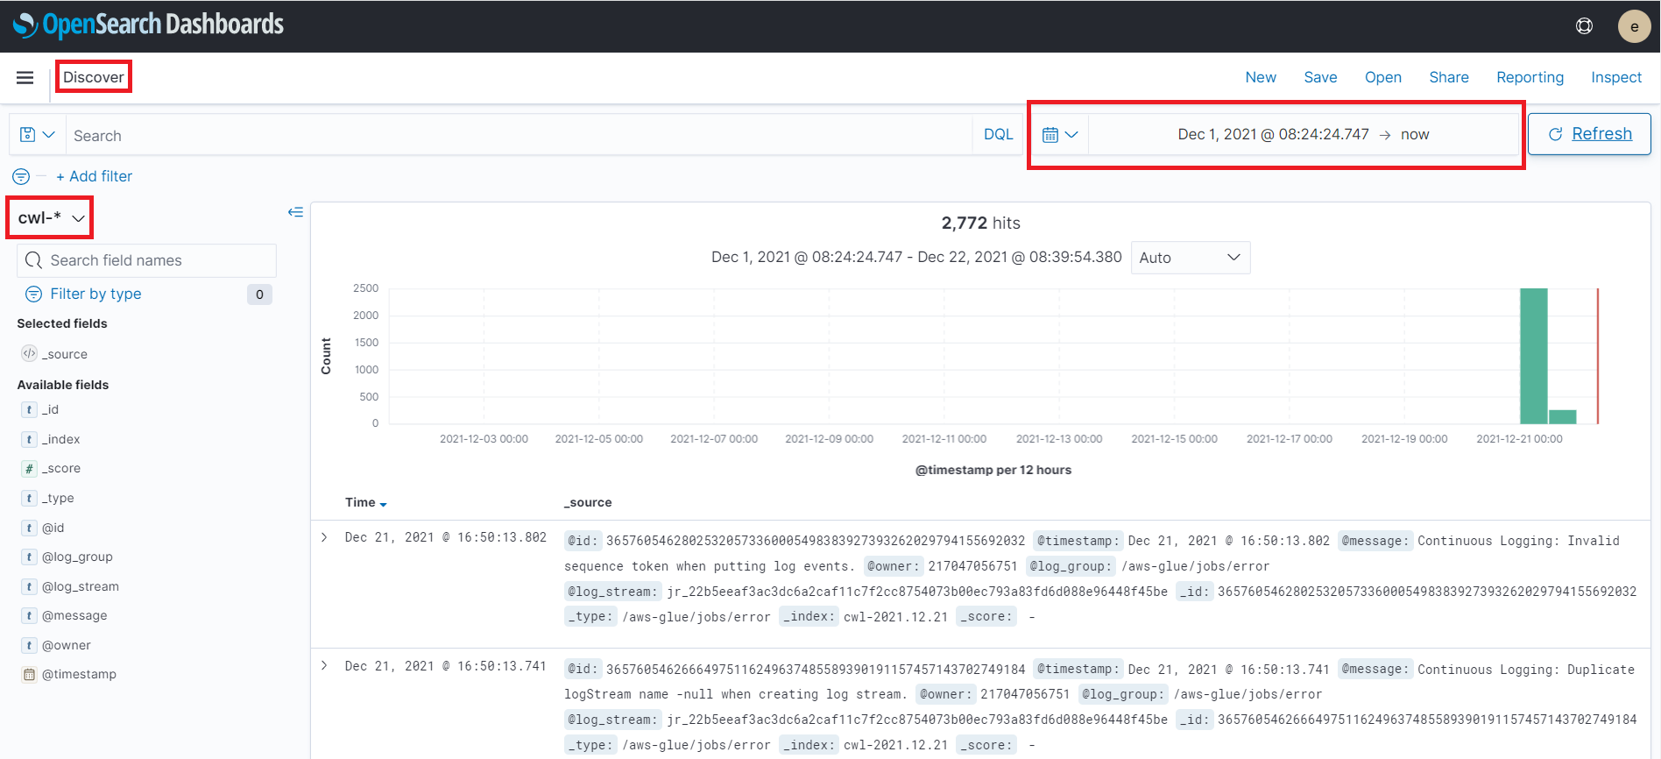This screenshot has width=1661, height=759.
Task: Expand the 16:50:13.741 log row
Action: pos(324,666)
